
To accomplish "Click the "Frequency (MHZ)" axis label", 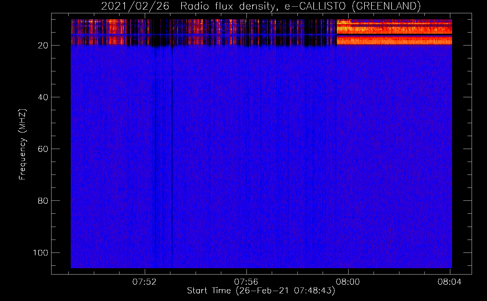I will point(23,144).
